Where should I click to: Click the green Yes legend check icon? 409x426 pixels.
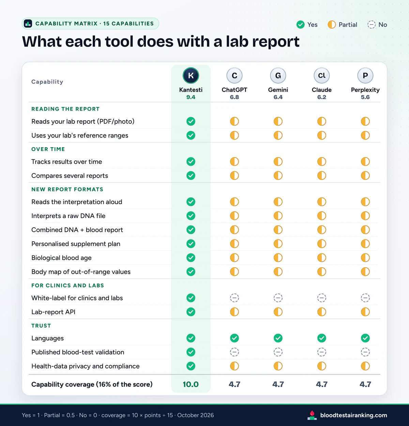point(301,25)
